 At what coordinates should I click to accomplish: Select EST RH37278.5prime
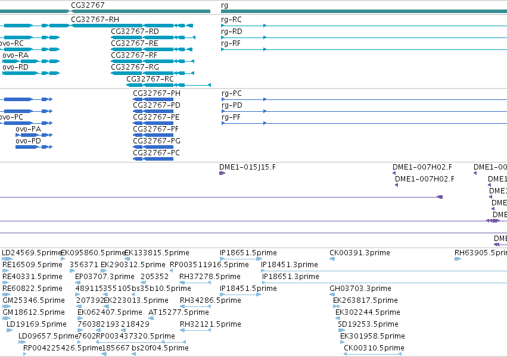[195, 283]
